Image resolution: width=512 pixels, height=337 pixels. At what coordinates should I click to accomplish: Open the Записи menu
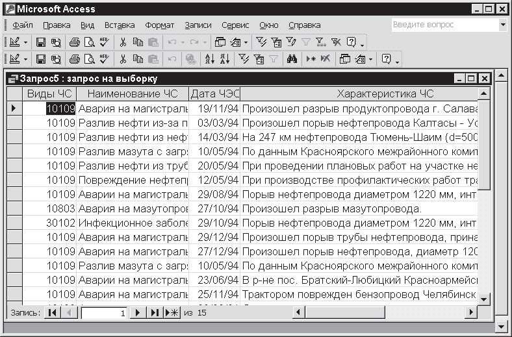[x=198, y=25]
